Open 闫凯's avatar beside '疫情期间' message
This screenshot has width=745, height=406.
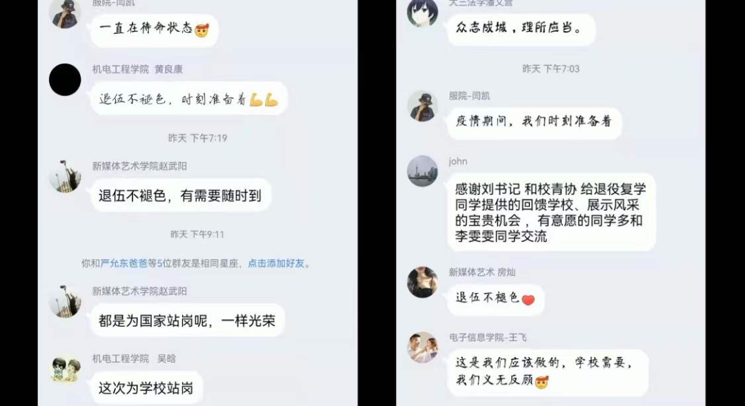pos(422,106)
